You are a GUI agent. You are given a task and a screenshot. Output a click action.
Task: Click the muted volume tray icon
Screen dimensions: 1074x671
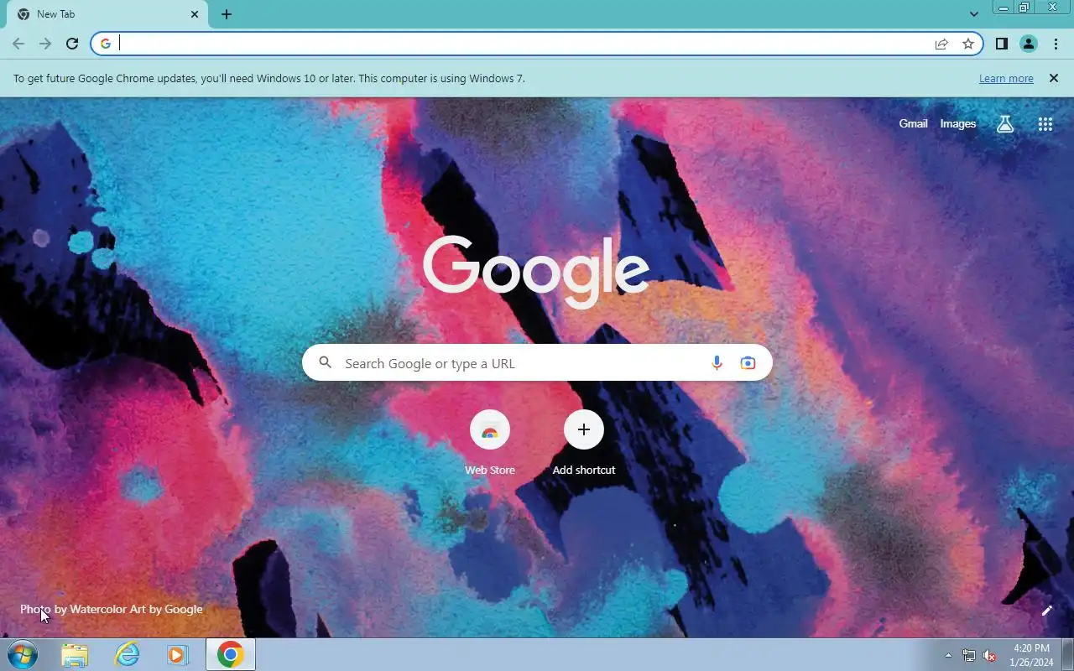(990, 655)
